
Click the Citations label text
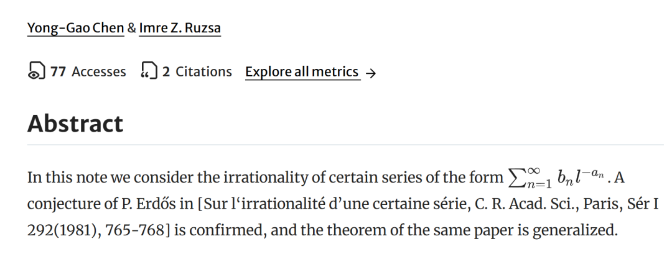[203, 72]
